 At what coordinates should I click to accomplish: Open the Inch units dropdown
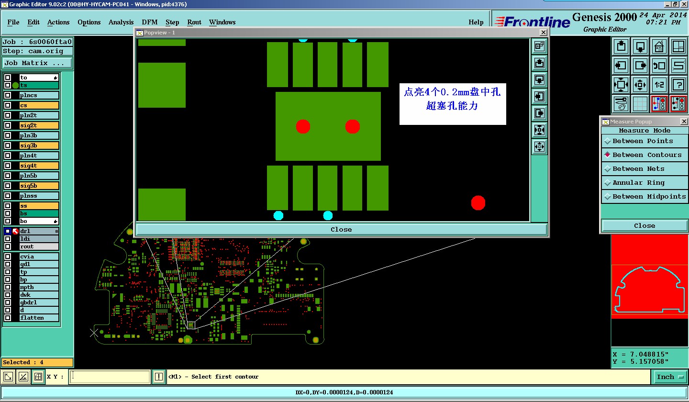click(670, 377)
